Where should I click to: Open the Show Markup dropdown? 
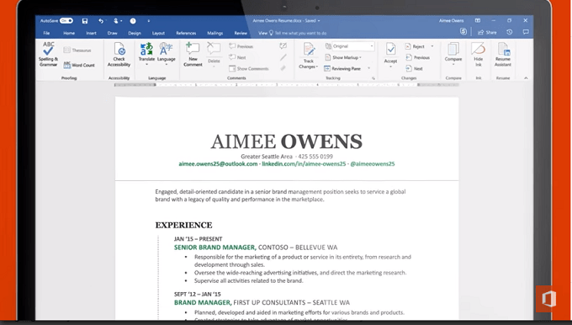point(343,57)
